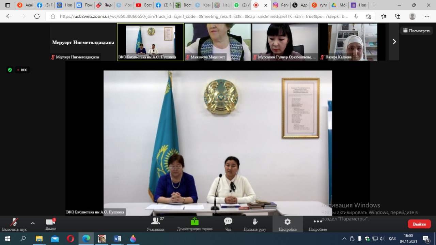Open the colorful droplet app in taskbar
The image size is (436, 245).
pyautogui.click(x=133, y=239)
